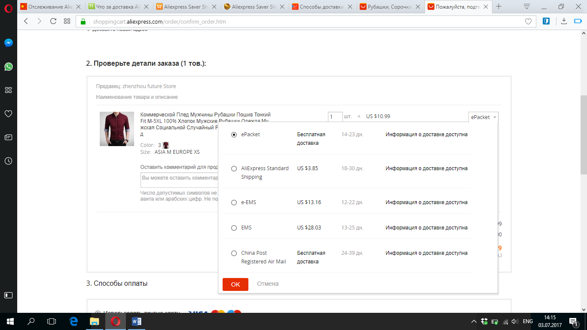Open volume control in tray
Screen dimensions: 587x330
(515, 321)
